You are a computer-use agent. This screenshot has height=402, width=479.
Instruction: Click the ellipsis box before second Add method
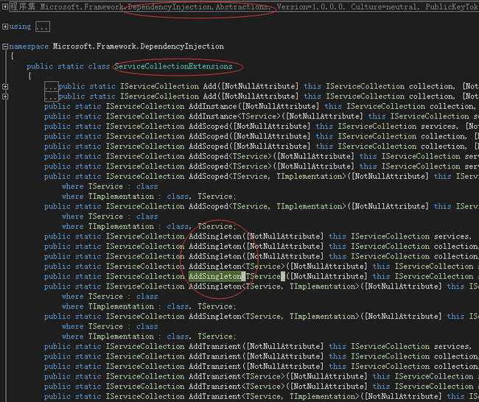point(51,96)
